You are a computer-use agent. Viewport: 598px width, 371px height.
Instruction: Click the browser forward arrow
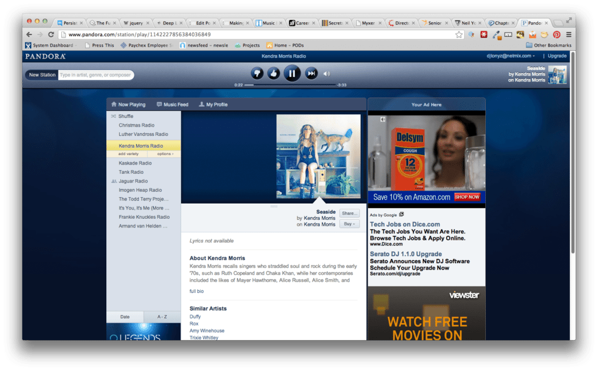[x=40, y=34]
